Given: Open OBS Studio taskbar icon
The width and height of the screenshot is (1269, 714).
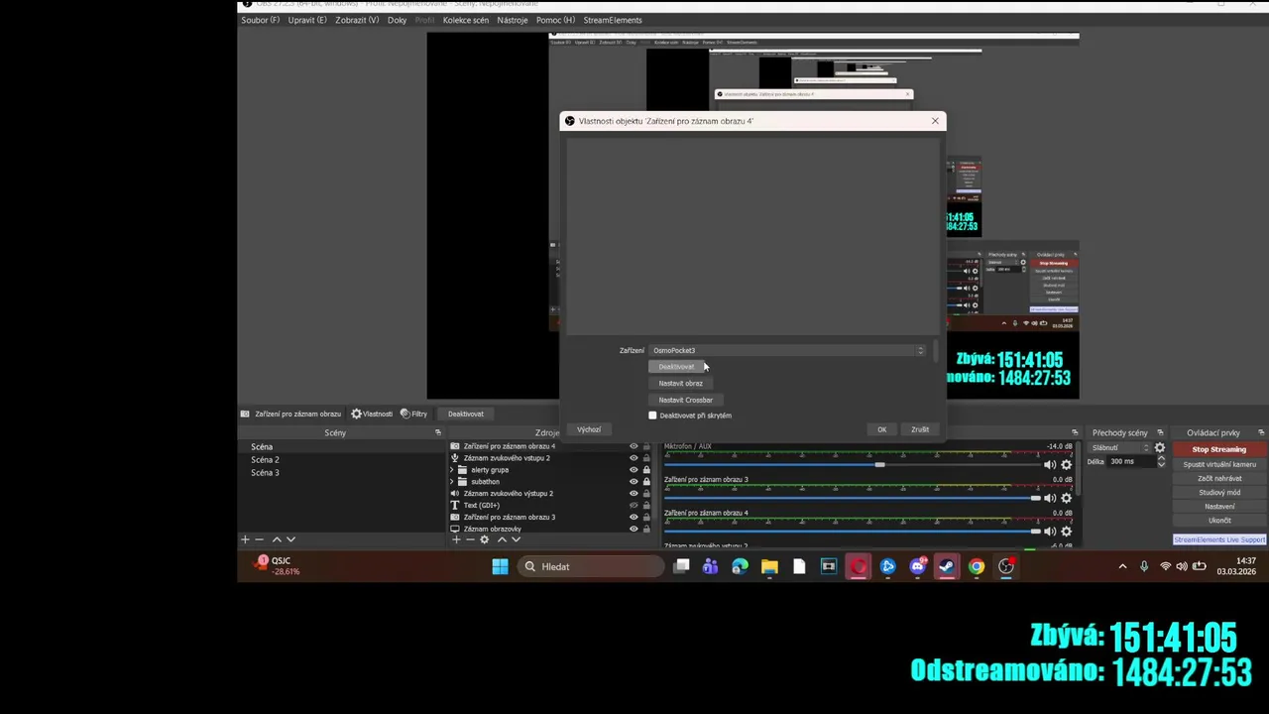Looking at the screenshot, I should [x=1006, y=566].
